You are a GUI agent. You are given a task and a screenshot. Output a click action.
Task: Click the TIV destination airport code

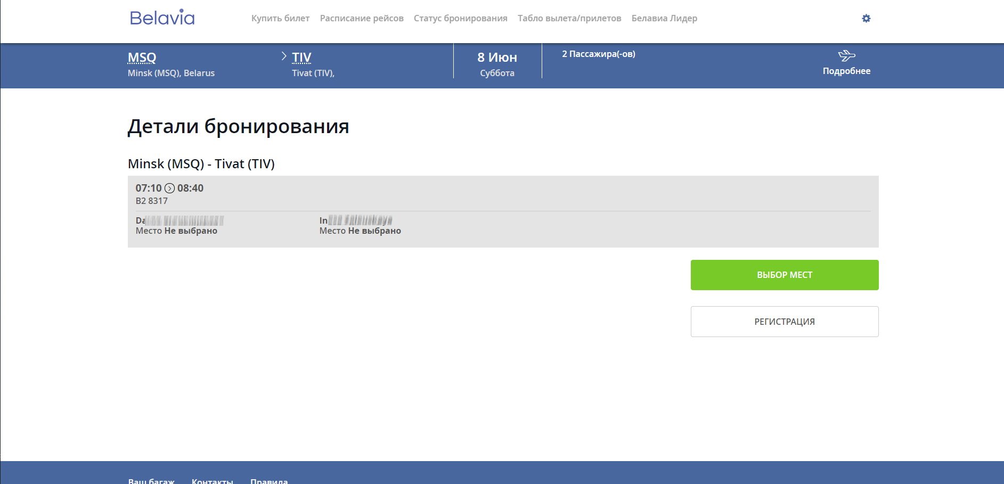301,58
